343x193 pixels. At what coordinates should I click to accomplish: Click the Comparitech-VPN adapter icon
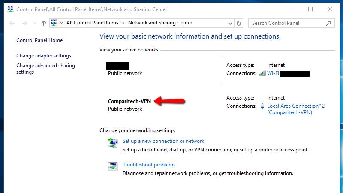click(x=262, y=106)
